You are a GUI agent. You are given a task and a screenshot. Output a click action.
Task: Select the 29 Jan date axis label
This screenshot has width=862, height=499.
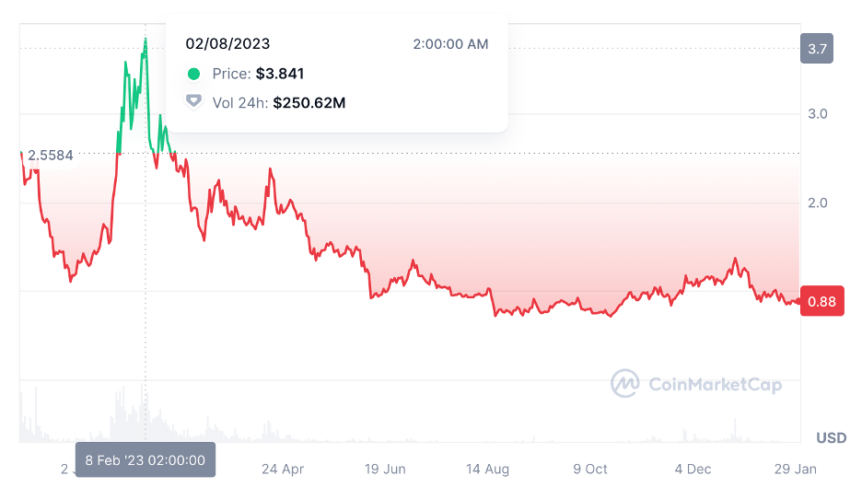tap(795, 469)
